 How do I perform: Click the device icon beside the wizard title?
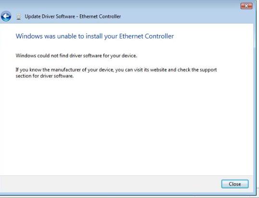pyautogui.click(x=19, y=17)
